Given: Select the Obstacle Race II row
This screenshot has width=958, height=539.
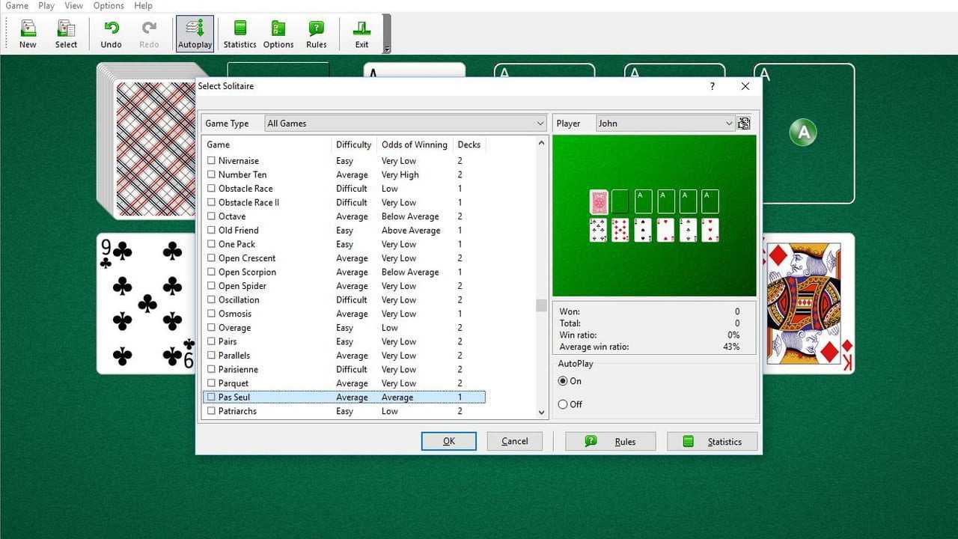Looking at the screenshot, I should 344,202.
